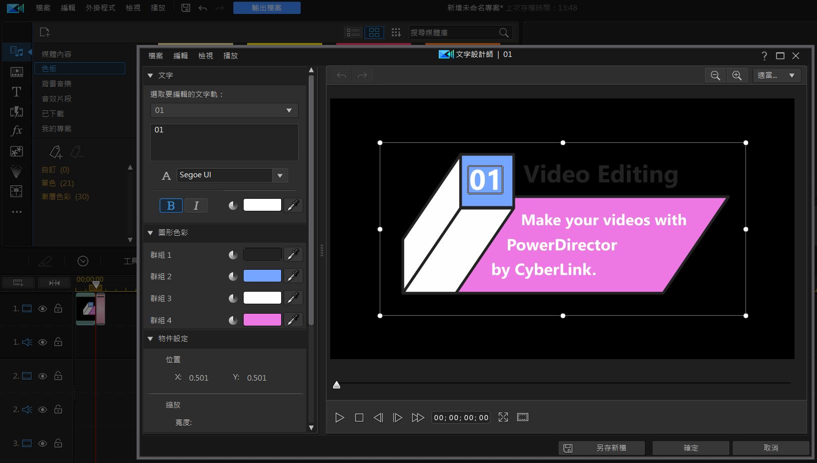Pick color with Group 2 eyedropper
The image size is (817, 463).
click(293, 276)
